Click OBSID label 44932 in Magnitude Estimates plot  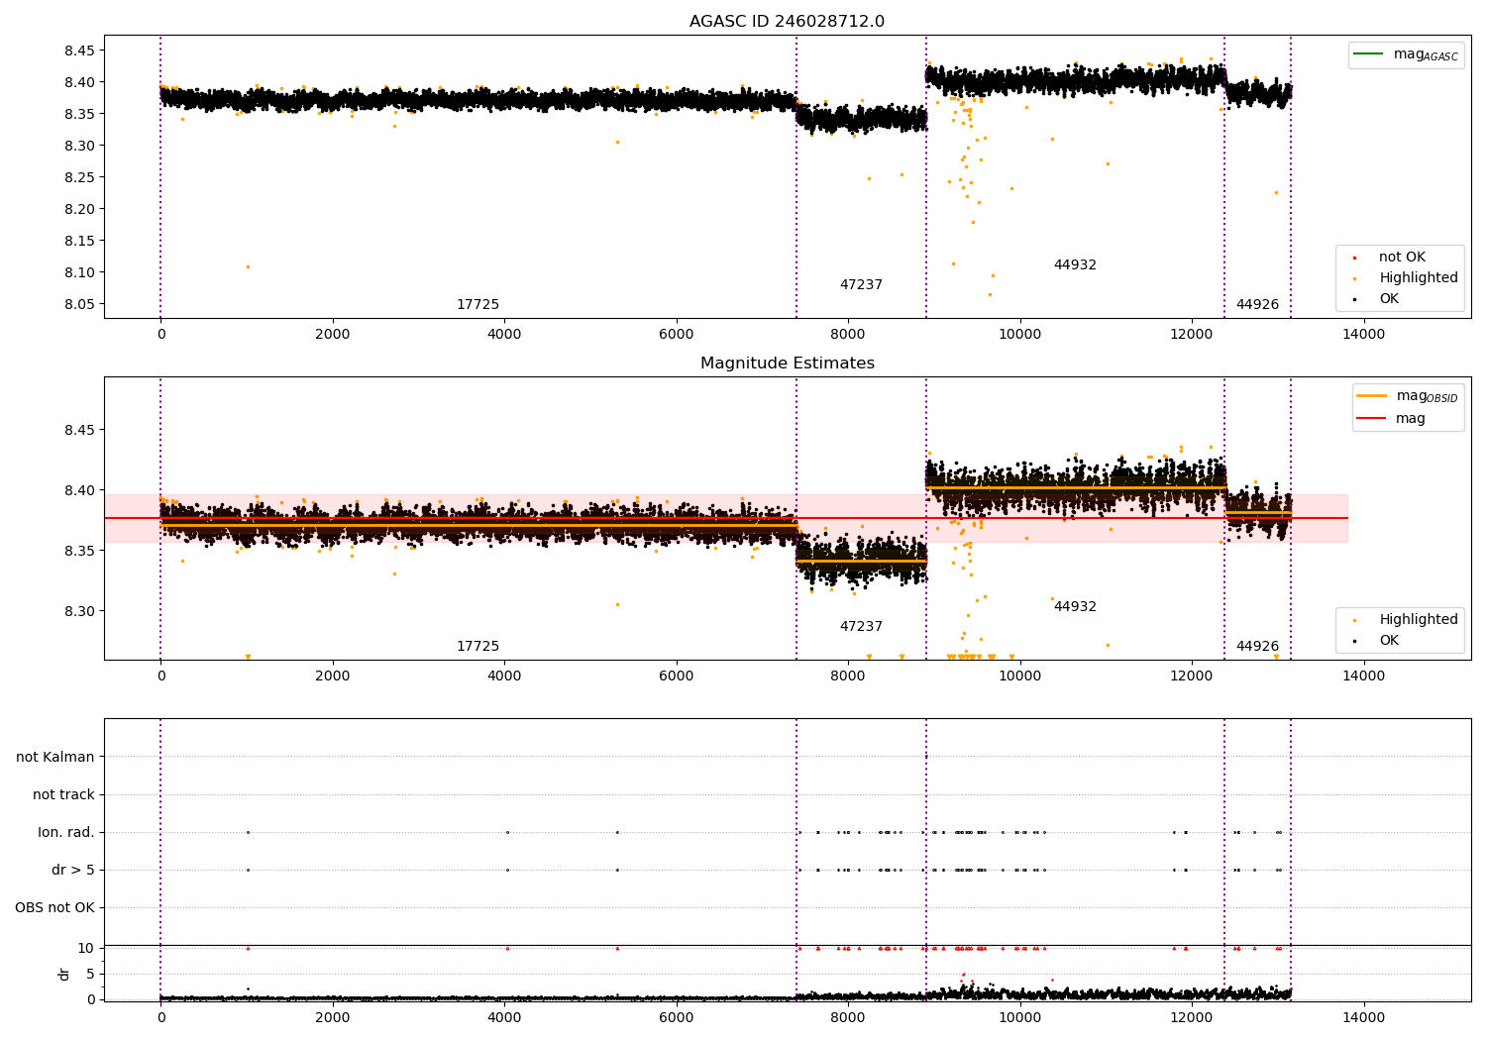(x=1075, y=607)
